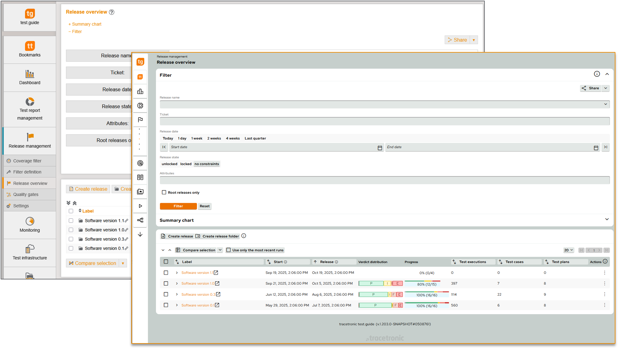Open the Bookmarks panel via the tt icon
Image resolution: width=619 pixels, height=348 pixels.
point(30,46)
